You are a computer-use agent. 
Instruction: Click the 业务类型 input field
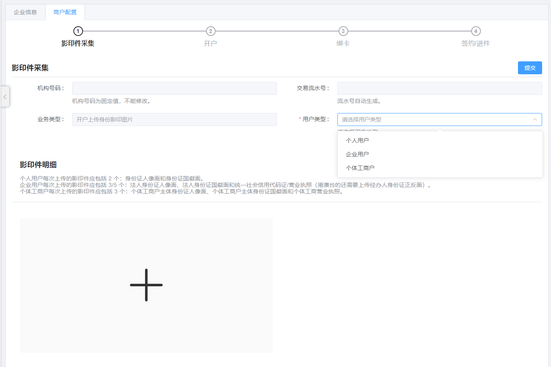174,120
